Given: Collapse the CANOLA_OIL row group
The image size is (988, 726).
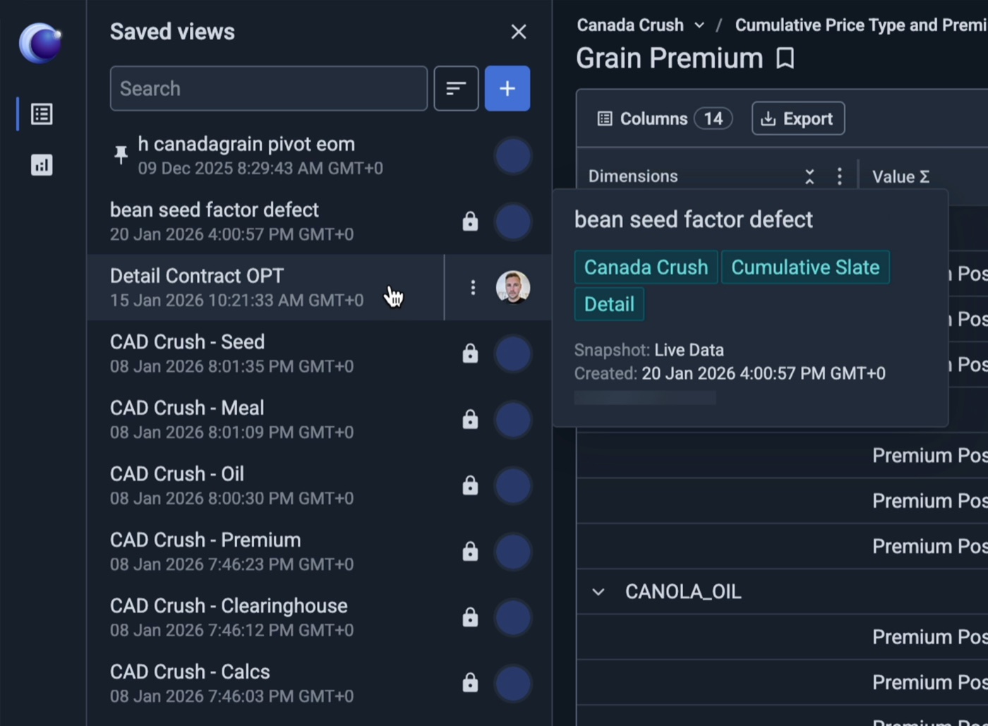Looking at the screenshot, I should 598,592.
